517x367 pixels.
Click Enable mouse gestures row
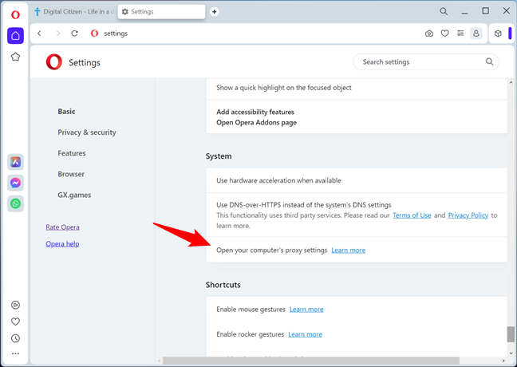click(x=357, y=310)
